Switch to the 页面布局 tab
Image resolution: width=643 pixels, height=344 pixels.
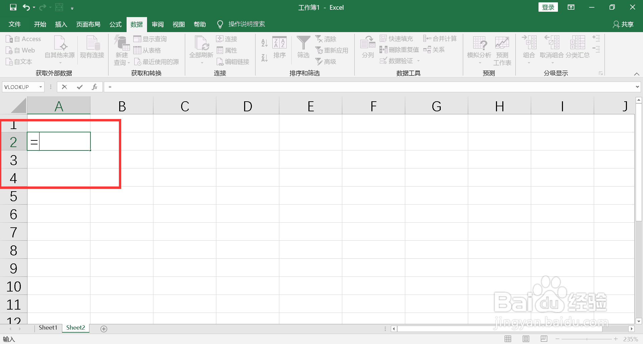pos(88,24)
